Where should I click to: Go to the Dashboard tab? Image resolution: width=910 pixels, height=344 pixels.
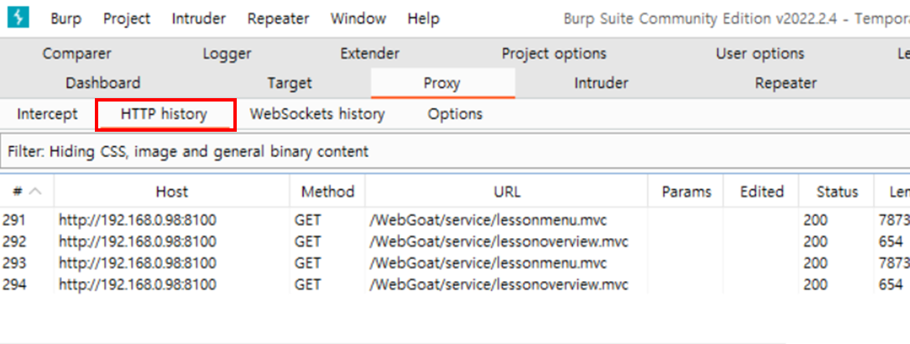103,83
